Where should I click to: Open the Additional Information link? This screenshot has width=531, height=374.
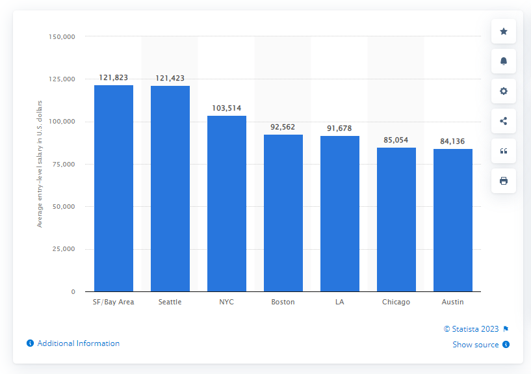pyautogui.click(x=78, y=343)
